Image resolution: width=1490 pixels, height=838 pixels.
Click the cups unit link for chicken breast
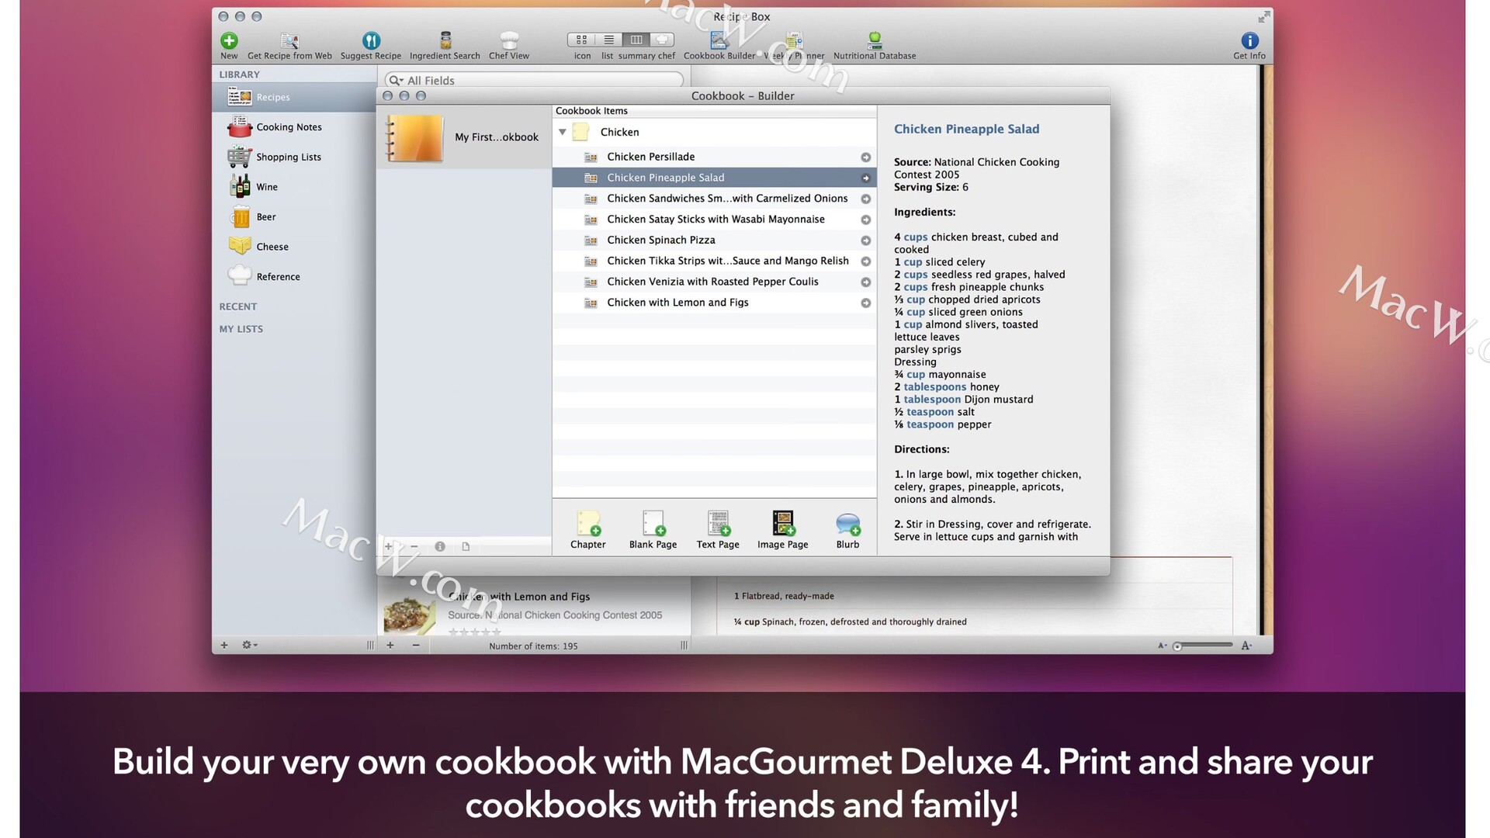pos(916,237)
